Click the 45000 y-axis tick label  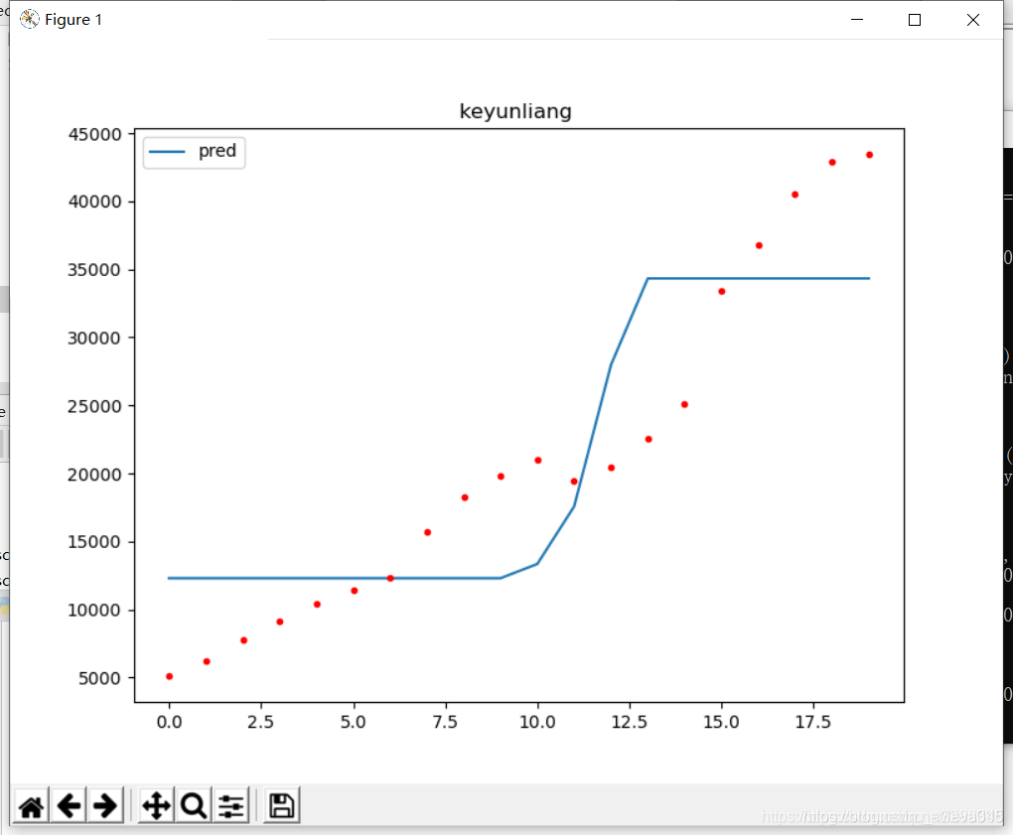pyautogui.click(x=95, y=134)
